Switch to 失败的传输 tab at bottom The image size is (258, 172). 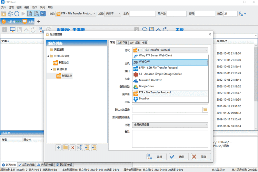pyautogui.click(x=45, y=165)
